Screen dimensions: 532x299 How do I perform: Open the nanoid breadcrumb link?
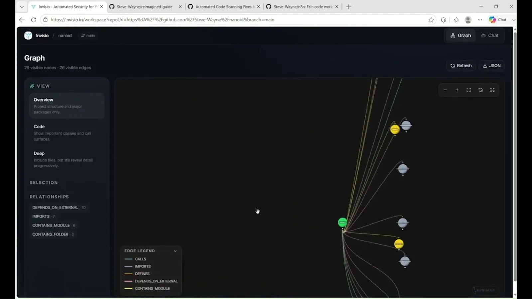[65, 36]
